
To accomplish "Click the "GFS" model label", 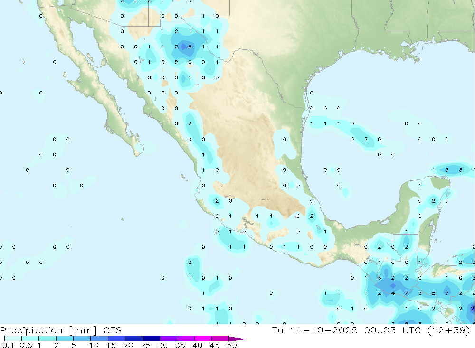I will (113, 330).
